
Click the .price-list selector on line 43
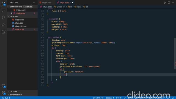click(53, 37)
